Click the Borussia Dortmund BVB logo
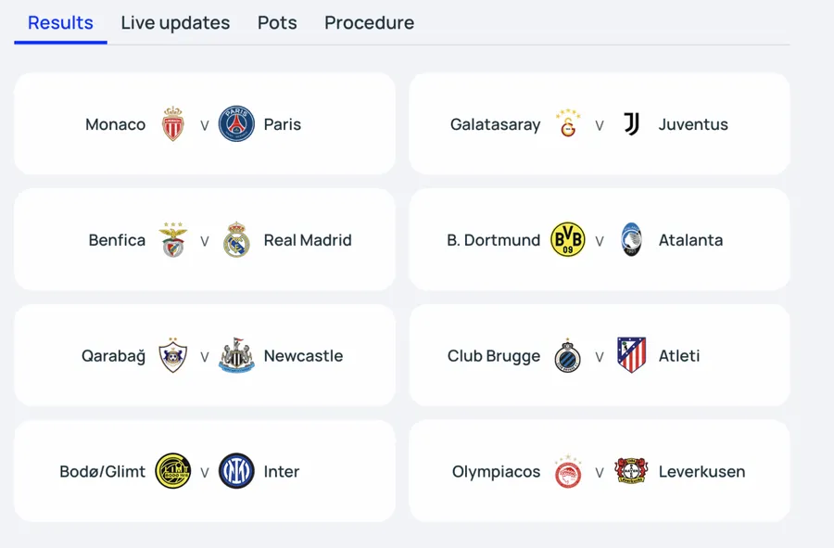Viewport: 834px width, 548px height. coord(568,240)
